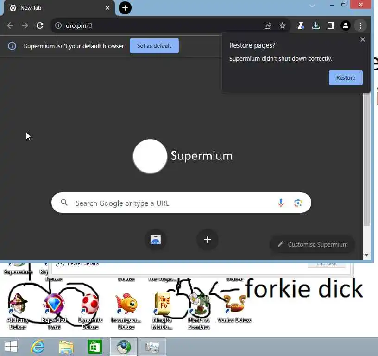Open Alchemy Deluxe desktop shortcut

18,311
